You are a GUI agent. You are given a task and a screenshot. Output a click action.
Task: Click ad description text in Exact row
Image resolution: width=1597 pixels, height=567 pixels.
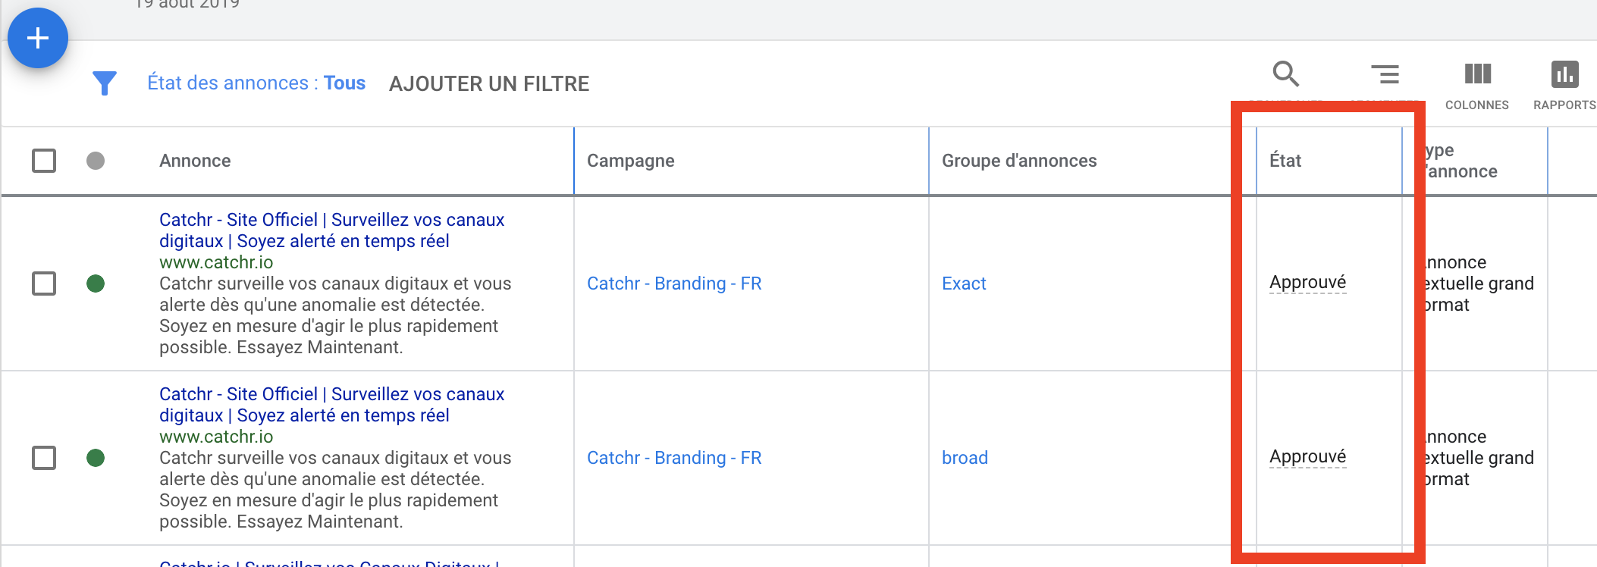click(335, 315)
